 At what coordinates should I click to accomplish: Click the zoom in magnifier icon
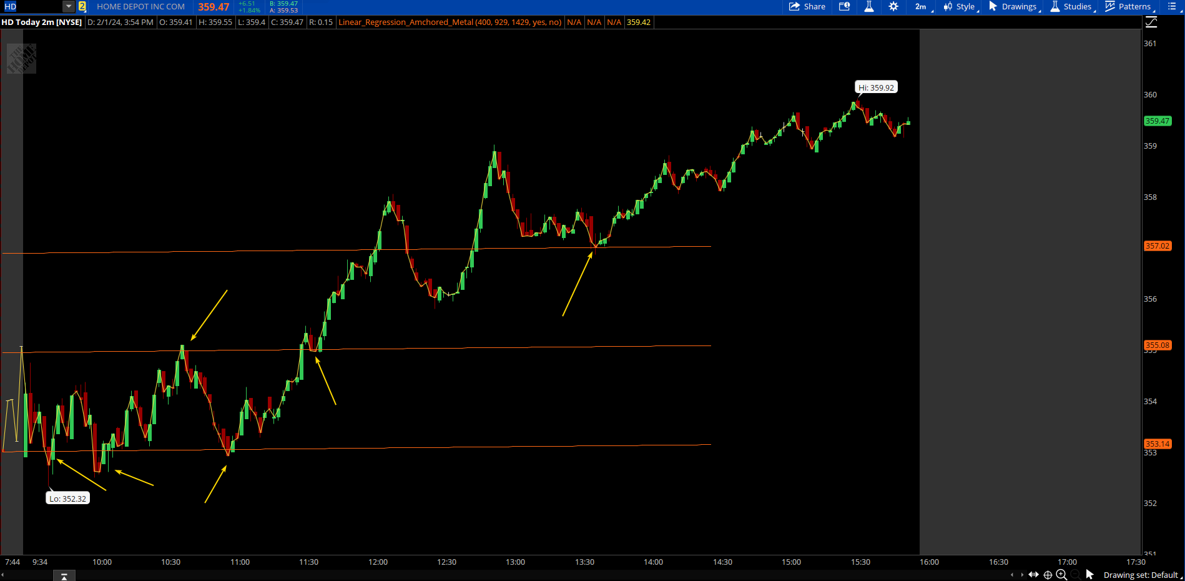1061,575
